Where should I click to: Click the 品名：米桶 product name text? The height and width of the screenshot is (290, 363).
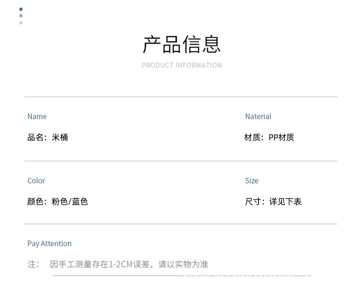[x=47, y=137]
